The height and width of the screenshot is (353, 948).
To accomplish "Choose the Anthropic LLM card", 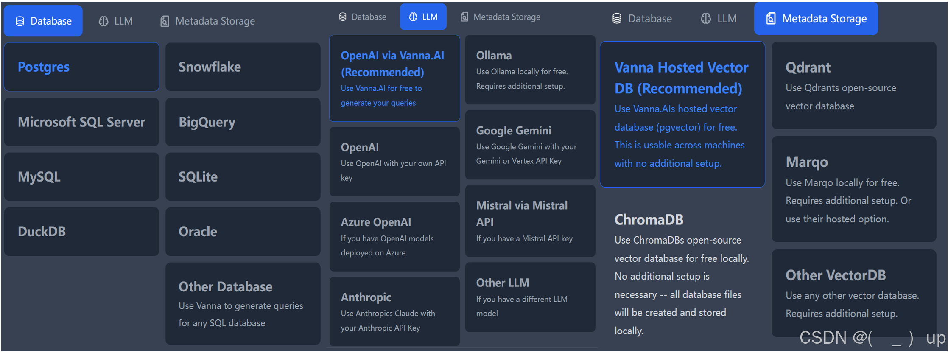I will (x=394, y=311).
